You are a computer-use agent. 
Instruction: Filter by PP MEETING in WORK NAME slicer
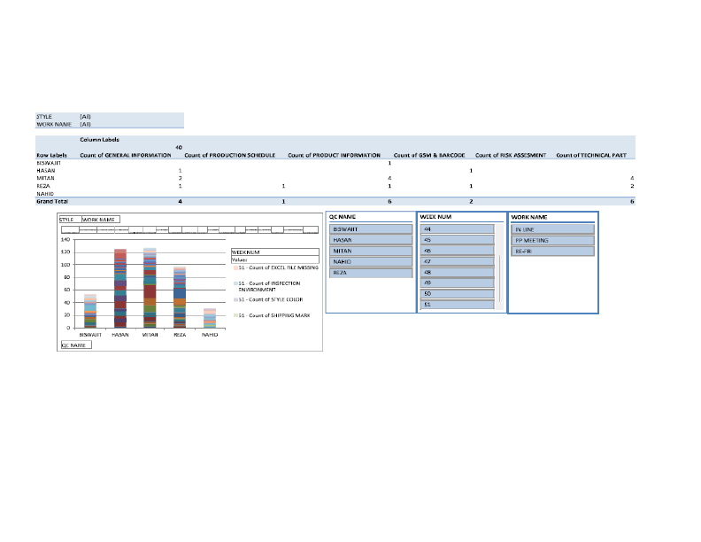(x=552, y=240)
